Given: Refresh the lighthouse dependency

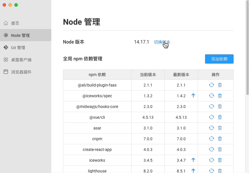Looking at the screenshot, I should 211,170.
